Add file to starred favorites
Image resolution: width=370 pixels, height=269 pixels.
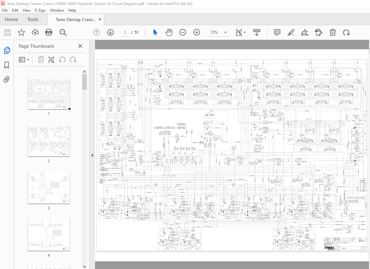[21, 32]
